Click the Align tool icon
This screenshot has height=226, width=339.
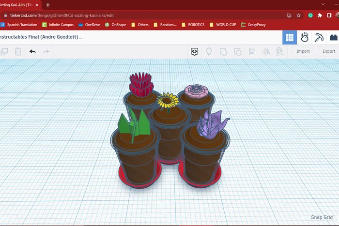[x=252, y=51]
